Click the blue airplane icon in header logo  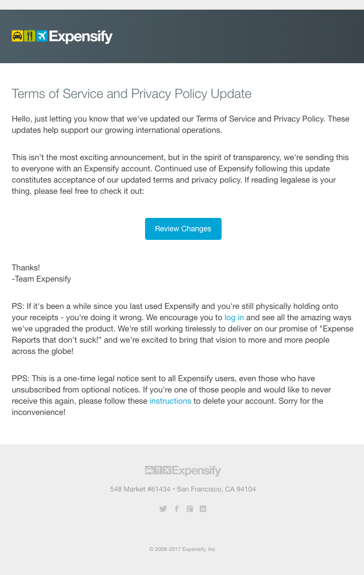pos(41,36)
